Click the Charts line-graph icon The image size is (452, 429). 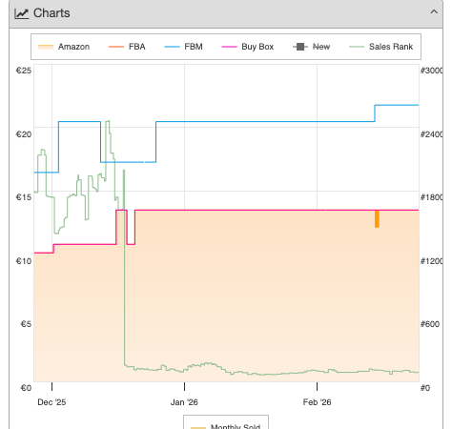pos(22,13)
